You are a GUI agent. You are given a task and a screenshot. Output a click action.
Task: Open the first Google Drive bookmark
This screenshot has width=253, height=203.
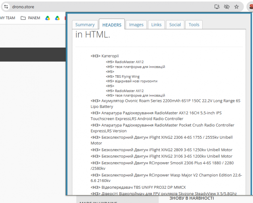tap(48, 18)
